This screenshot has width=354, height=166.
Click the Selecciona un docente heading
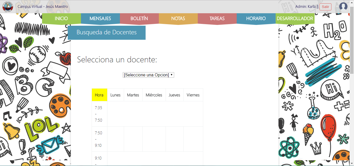point(117,60)
